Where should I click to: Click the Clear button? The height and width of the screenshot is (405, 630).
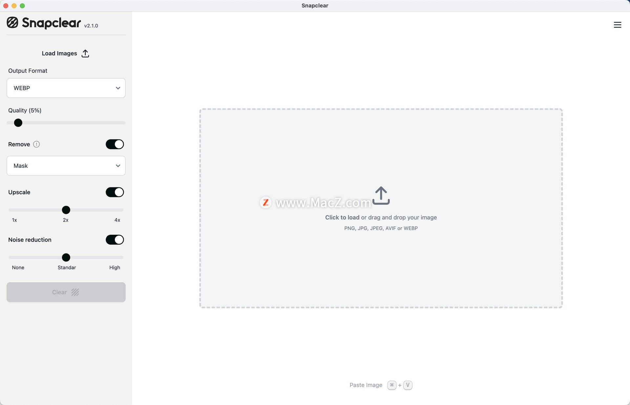pos(66,292)
